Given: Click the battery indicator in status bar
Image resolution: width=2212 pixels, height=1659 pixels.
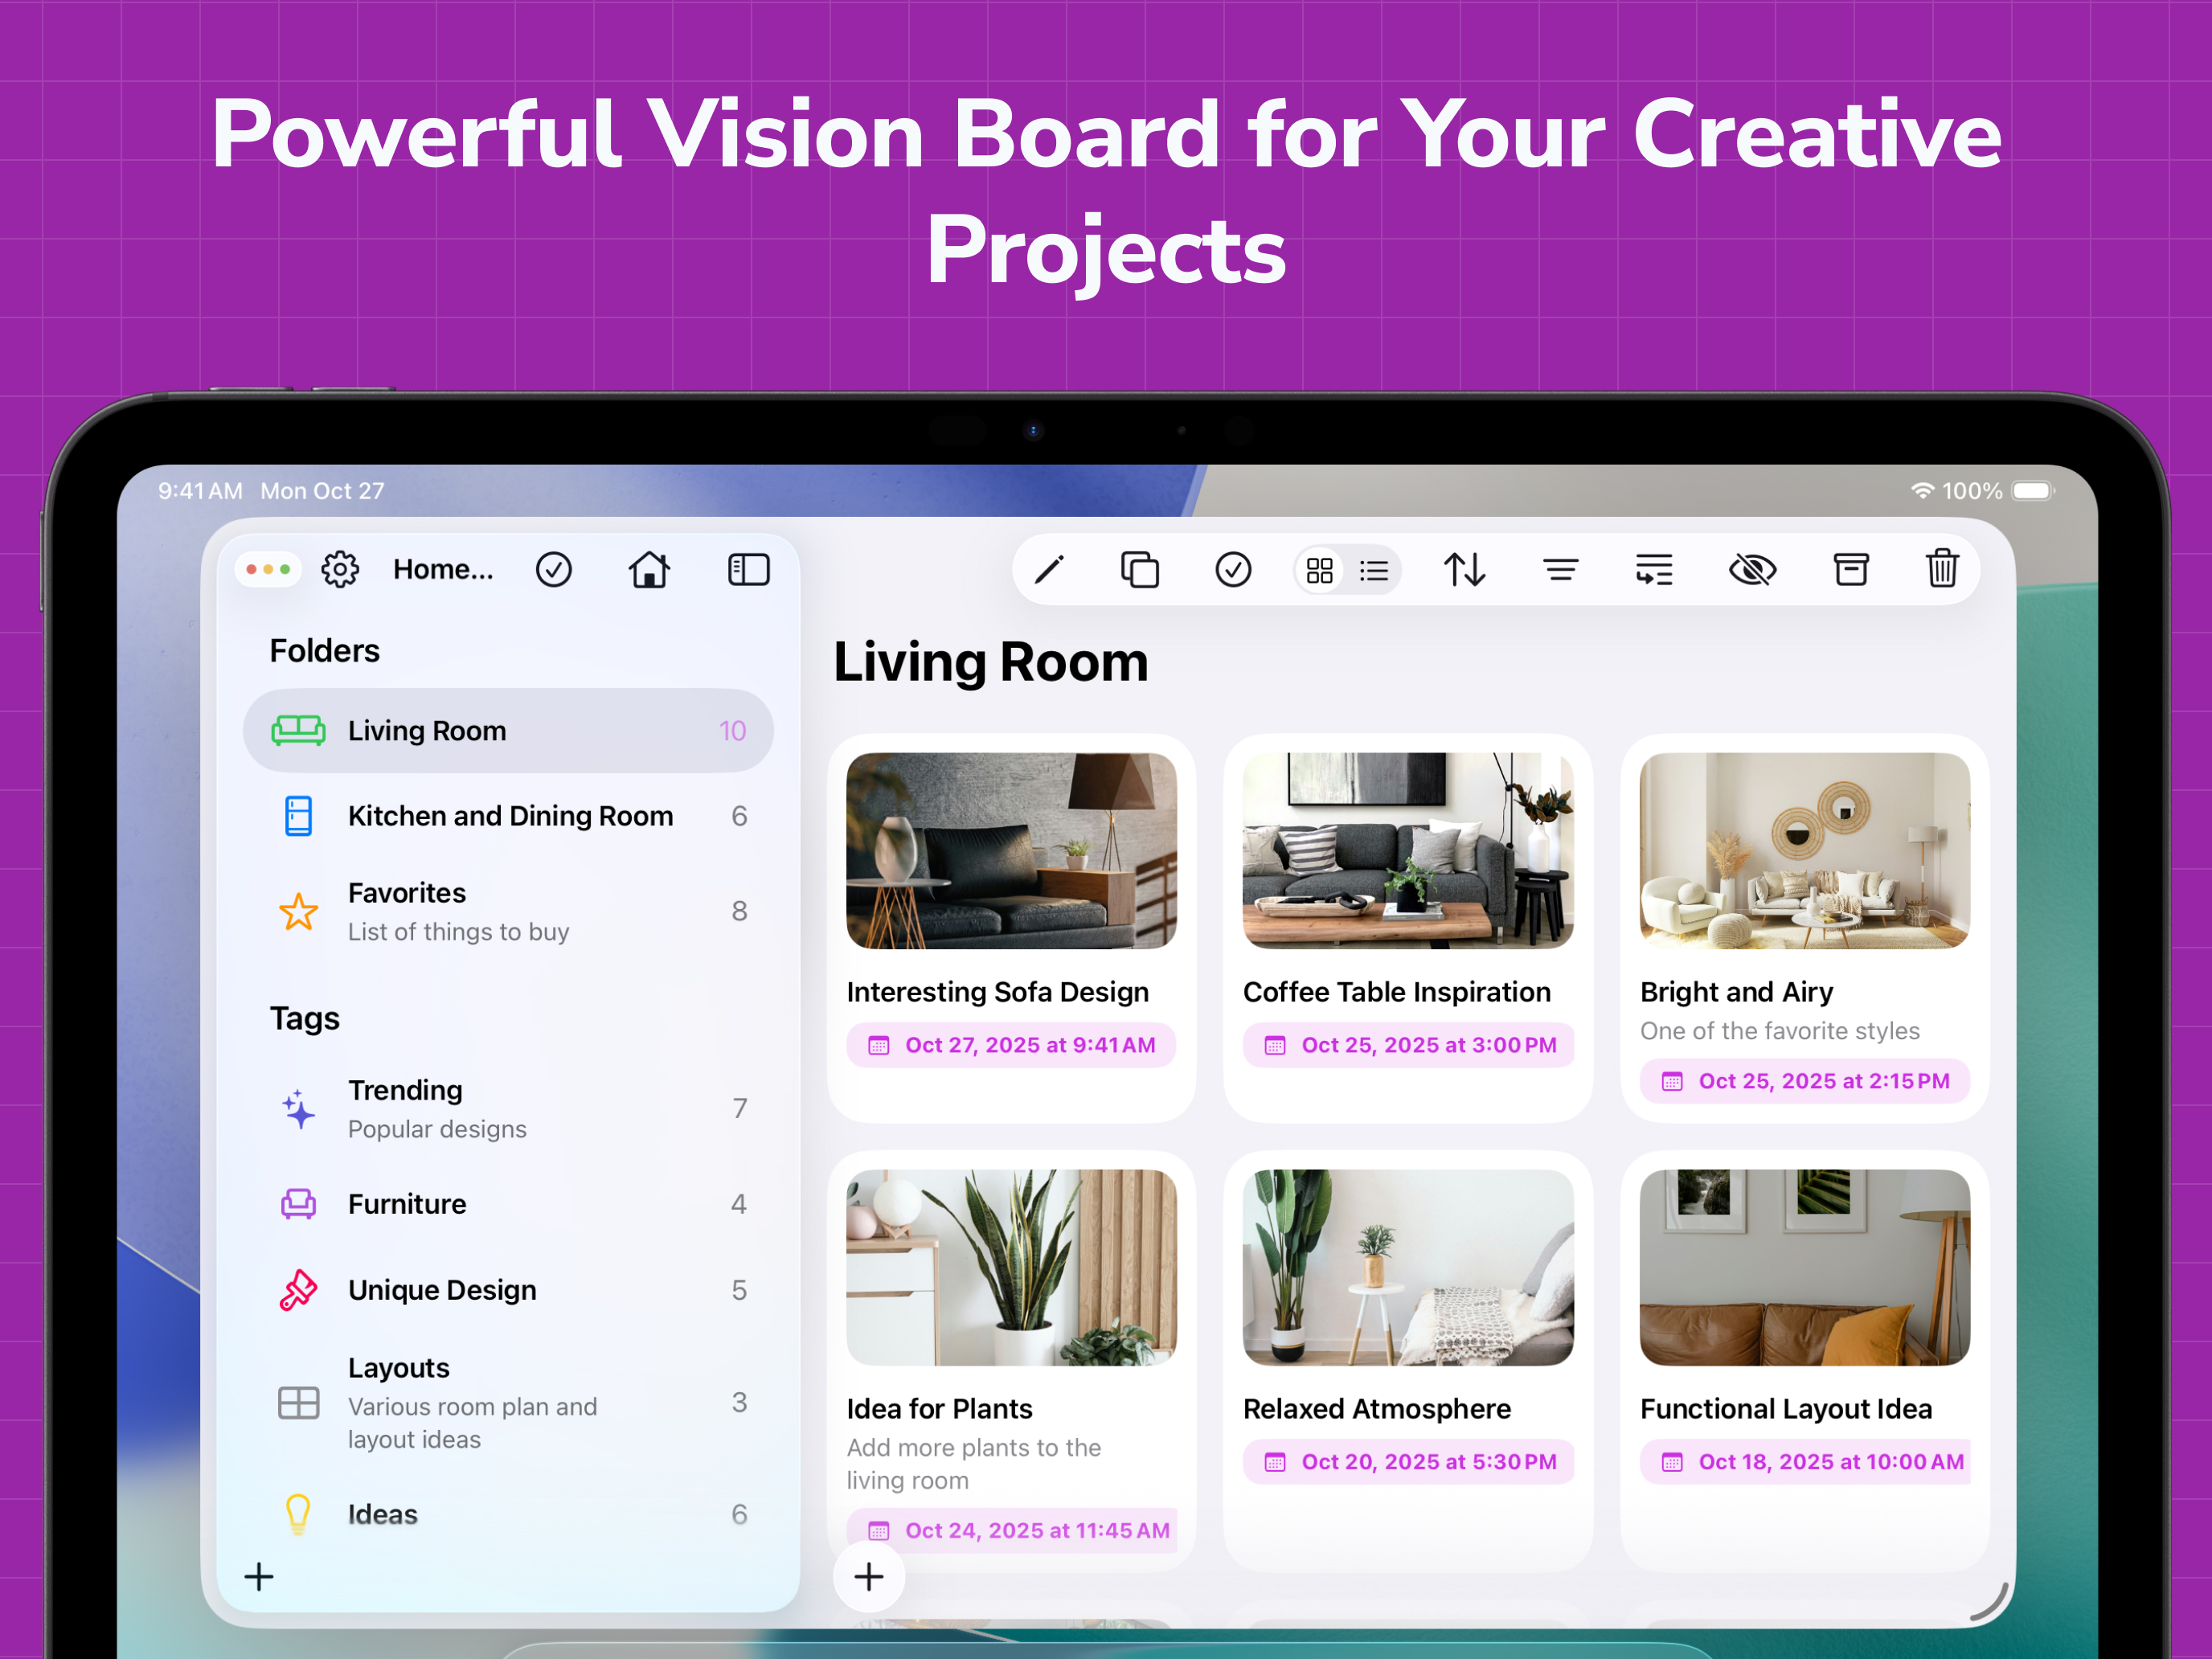Looking at the screenshot, I should [x=2033, y=491].
